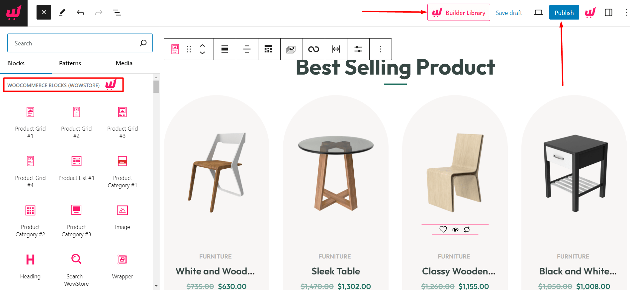
Task: Insert the Wrapper block
Action: [123, 267]
